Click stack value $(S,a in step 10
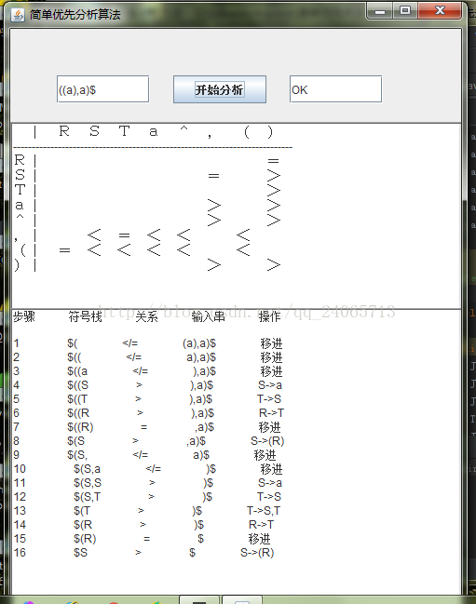476x604 pixels. 88,469
